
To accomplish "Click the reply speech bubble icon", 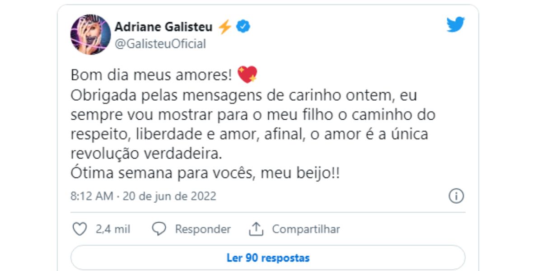I will pos(159,229).
